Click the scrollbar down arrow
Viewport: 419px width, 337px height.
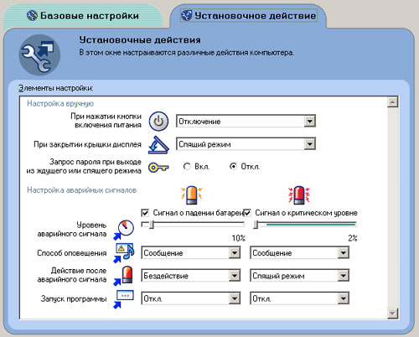pos(392,313)
